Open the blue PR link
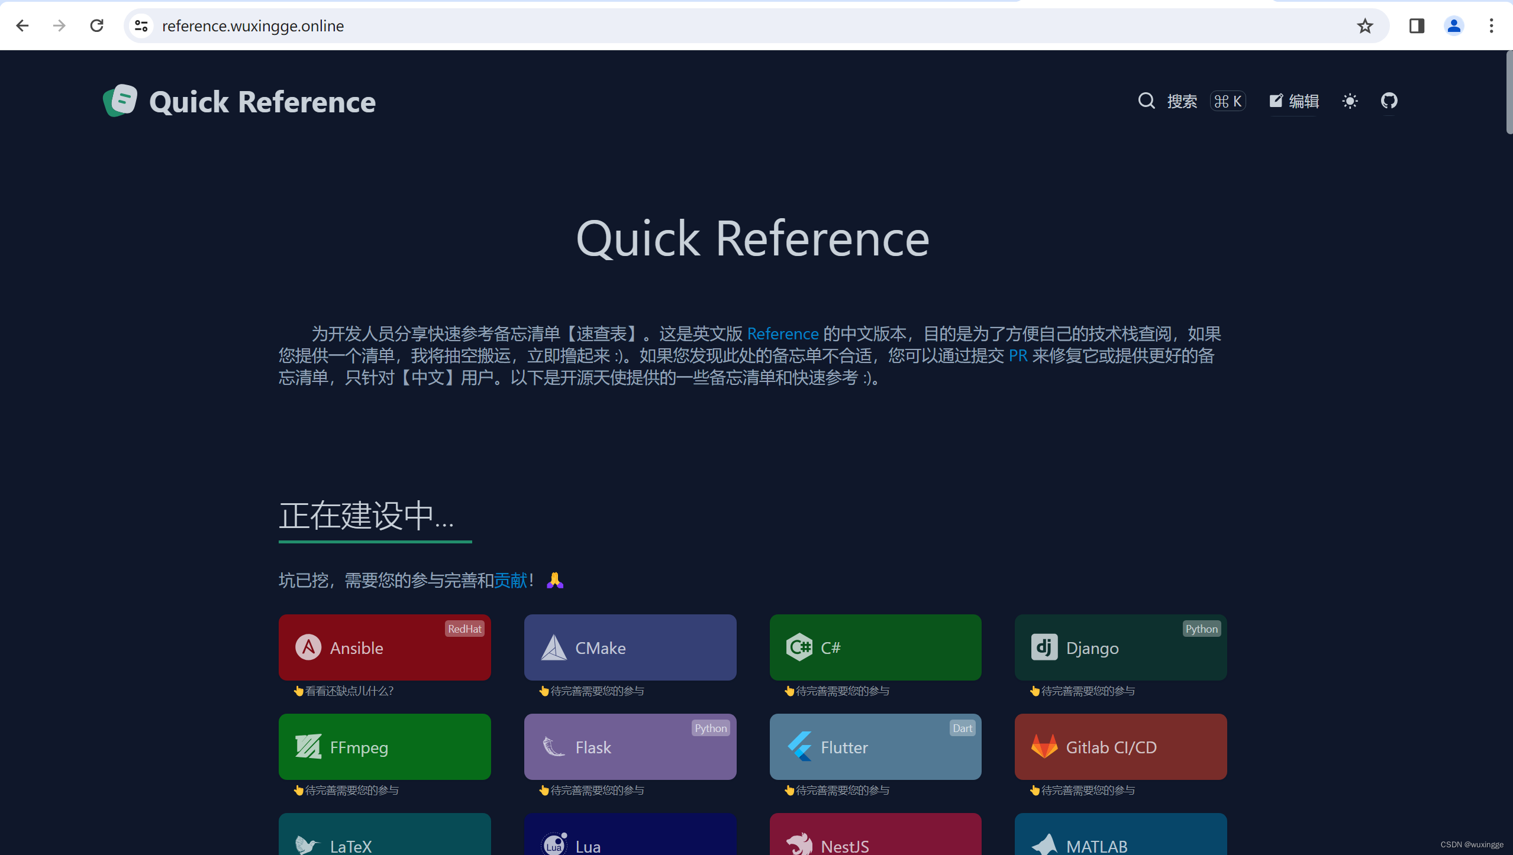This screenshot has width=1513, height=855. click(x=1018, y=355)
